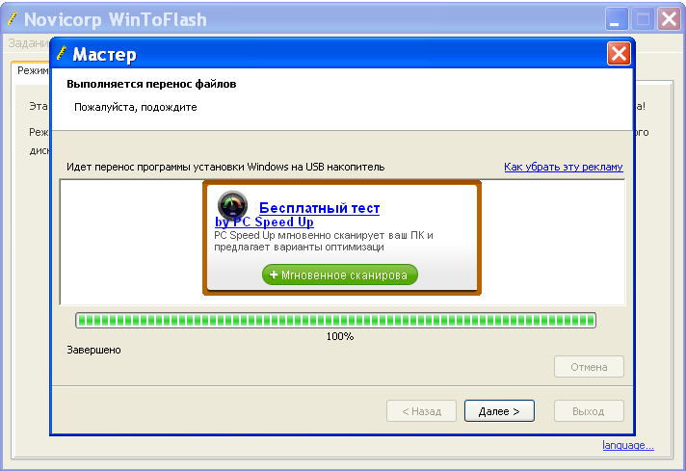Click the PC Speed Up ad description text

324,241
